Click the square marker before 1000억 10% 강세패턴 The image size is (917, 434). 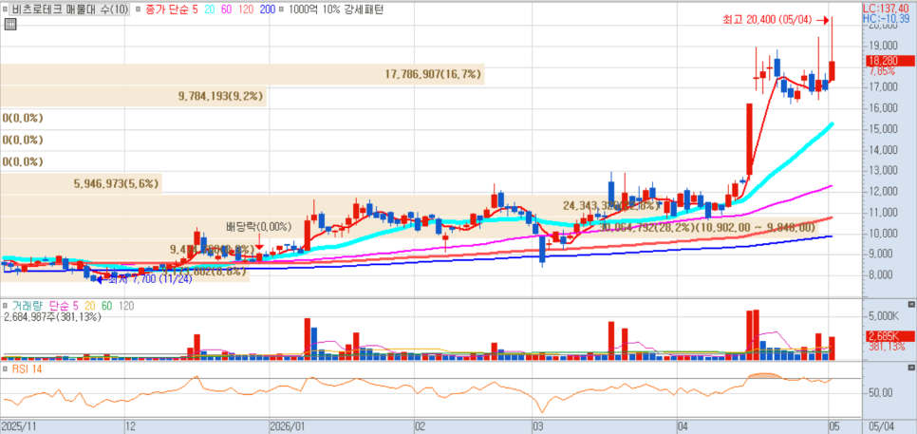coord(282,9)
